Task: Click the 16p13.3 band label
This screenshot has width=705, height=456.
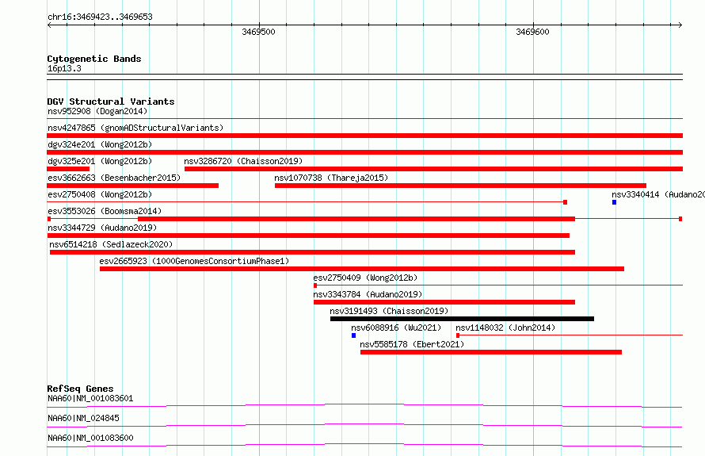Action: [x=64, y=68]
